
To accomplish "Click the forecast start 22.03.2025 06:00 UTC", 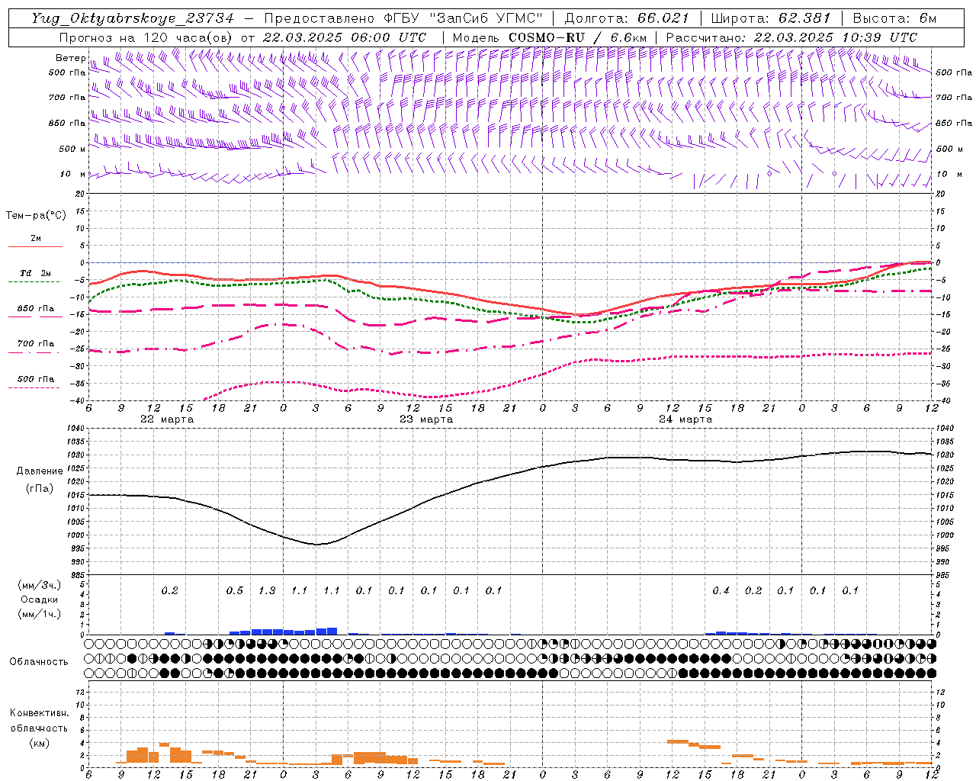I will 345,37.
